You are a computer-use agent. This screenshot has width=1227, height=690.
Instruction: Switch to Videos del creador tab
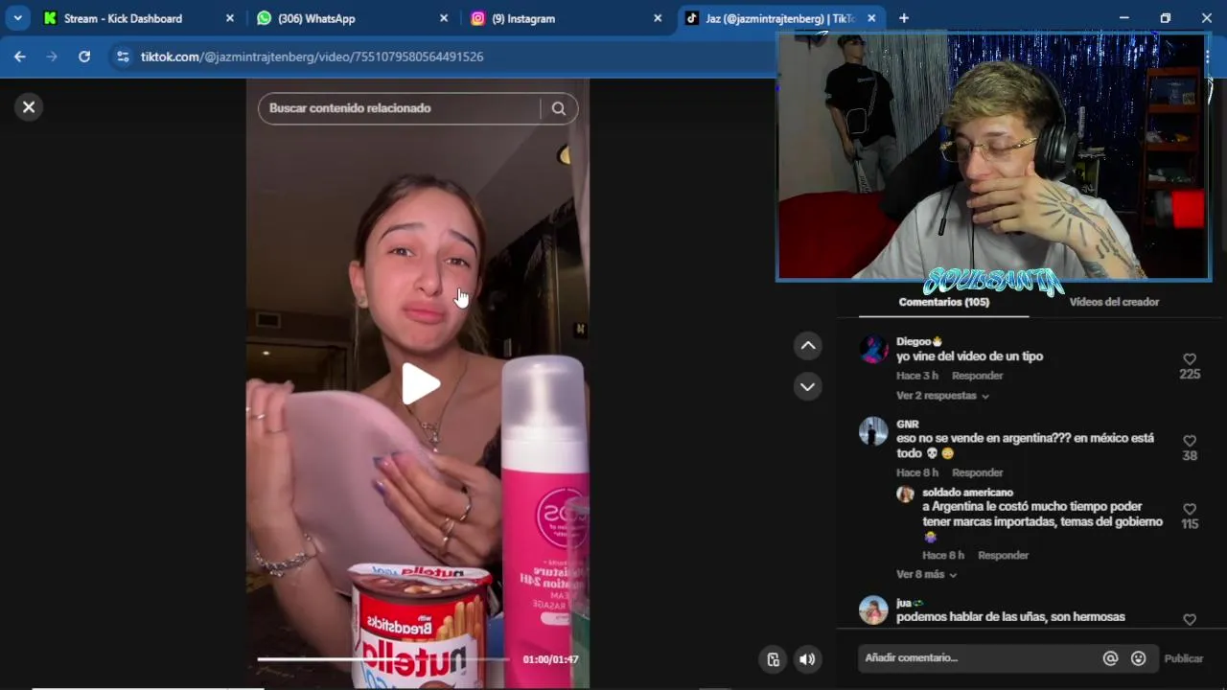(1114, 302)
